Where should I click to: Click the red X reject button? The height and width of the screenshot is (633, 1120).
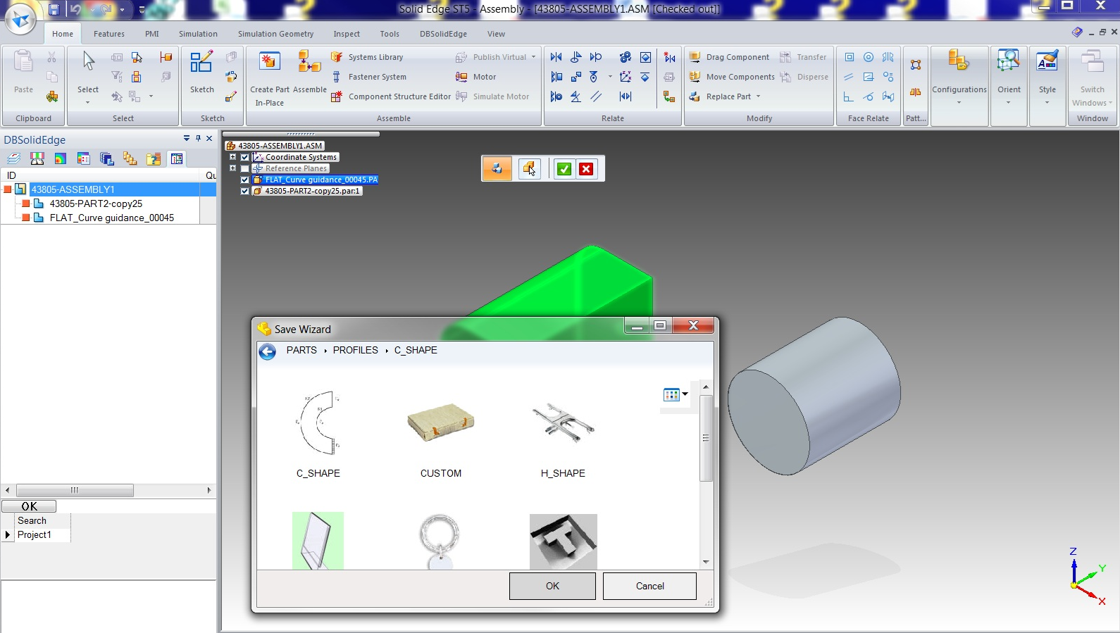tap(586, 168)
